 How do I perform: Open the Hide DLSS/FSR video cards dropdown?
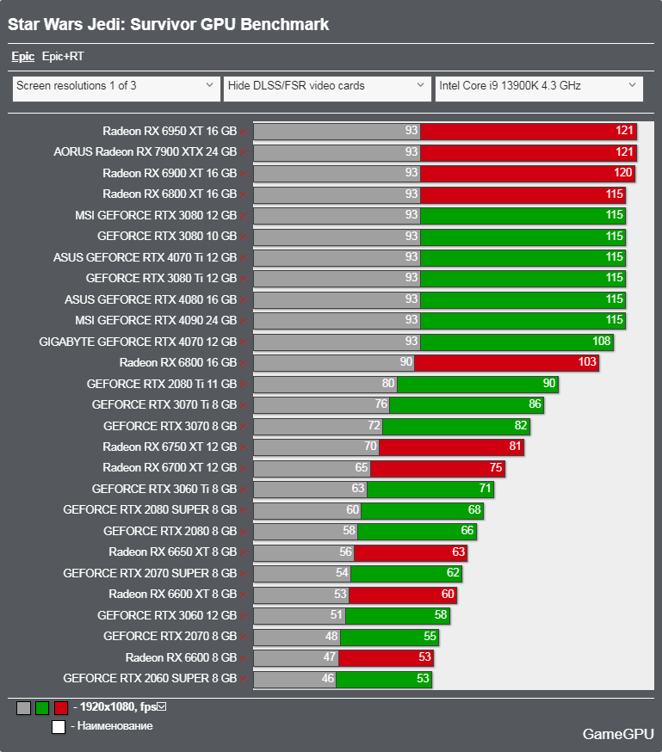(x=327, y=89)
